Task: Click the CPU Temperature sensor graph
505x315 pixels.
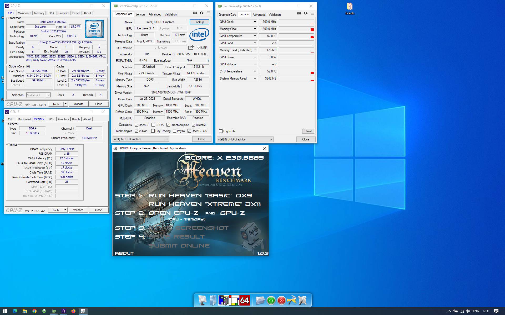Action: pyautogui.click(x=296, y=71)
